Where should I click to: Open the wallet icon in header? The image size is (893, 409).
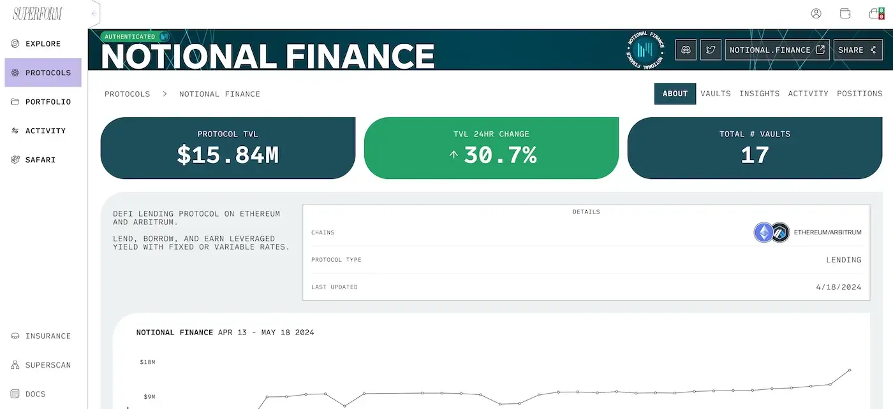(845, 13)
